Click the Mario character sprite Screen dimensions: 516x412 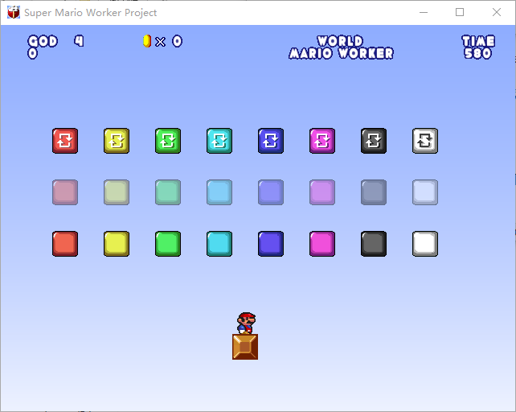coord(246,323)
